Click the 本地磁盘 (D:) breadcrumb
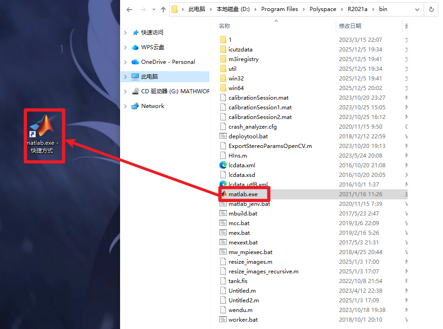 pyautogui.click(x=233, y=9)
